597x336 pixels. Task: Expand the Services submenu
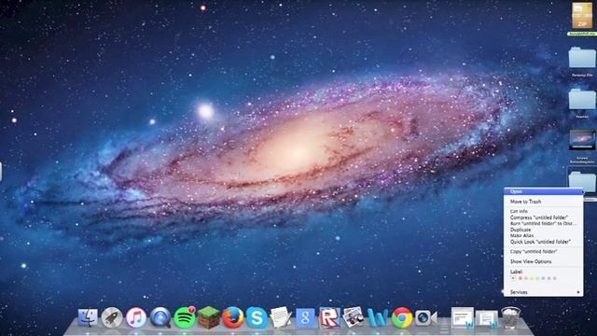pos(543,292)
